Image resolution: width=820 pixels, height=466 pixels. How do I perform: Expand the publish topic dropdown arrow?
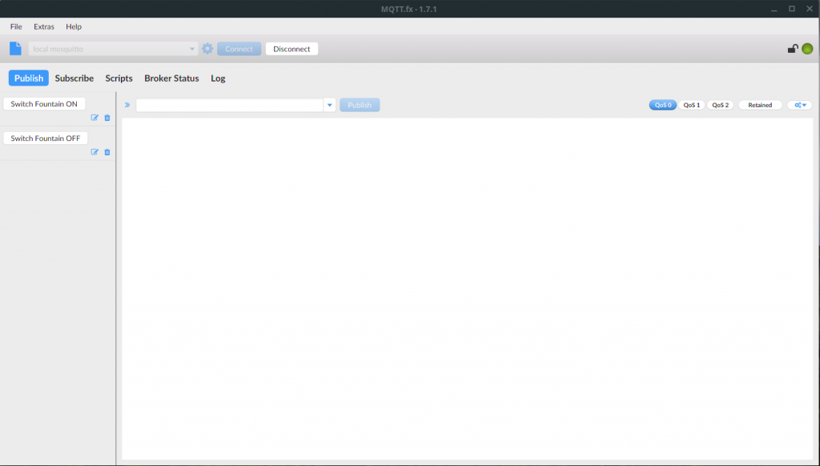point(329,105)
